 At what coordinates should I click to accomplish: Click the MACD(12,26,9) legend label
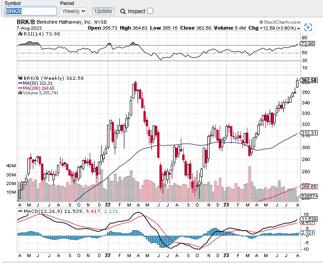(43, 211)
